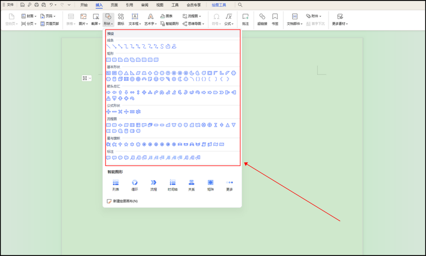Screen dimensions: 426x256
Task: Select the freeform scribble line shape
Action: point(174,46)
